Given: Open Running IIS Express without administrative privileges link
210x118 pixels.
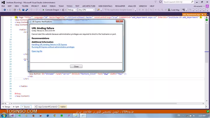Looking at the screenshot, I should (53, 47).
